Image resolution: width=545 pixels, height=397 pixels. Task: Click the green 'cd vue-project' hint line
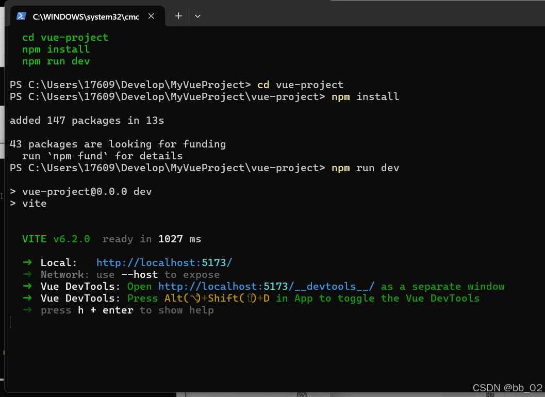pos(65,38)
